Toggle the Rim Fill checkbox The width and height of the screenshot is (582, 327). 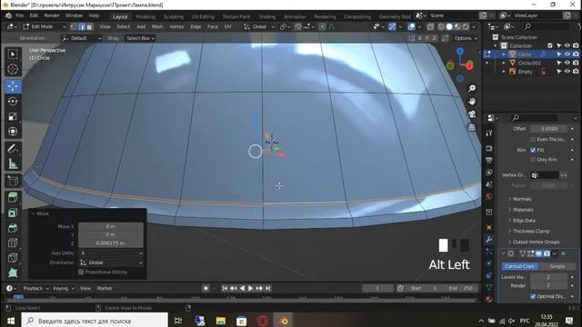pyautogui.click(x=533, y=150)
